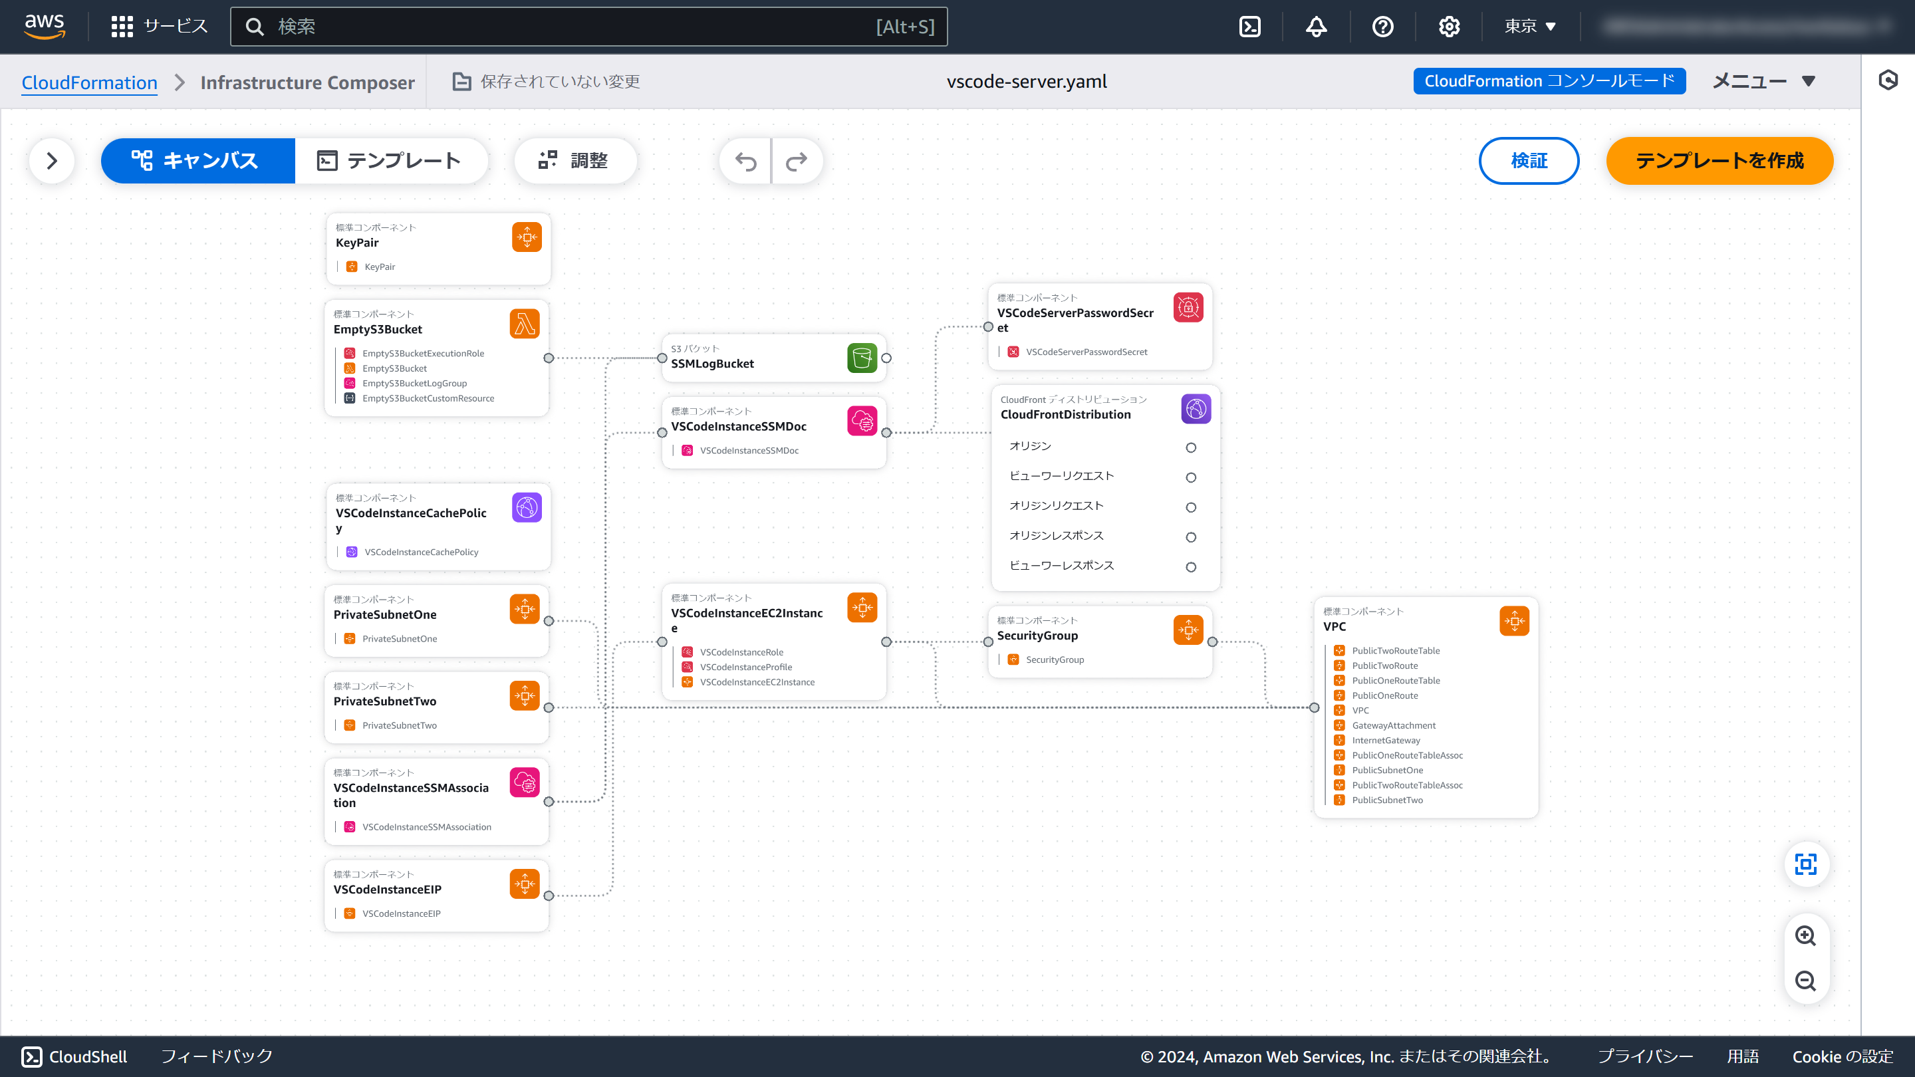Click the undo arrow icon
Screen dimensions: 1915x1077
pos(745,162)
